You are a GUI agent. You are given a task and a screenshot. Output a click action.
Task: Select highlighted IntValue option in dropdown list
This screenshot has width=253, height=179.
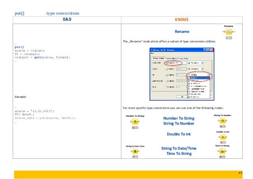tap(199, 78)
